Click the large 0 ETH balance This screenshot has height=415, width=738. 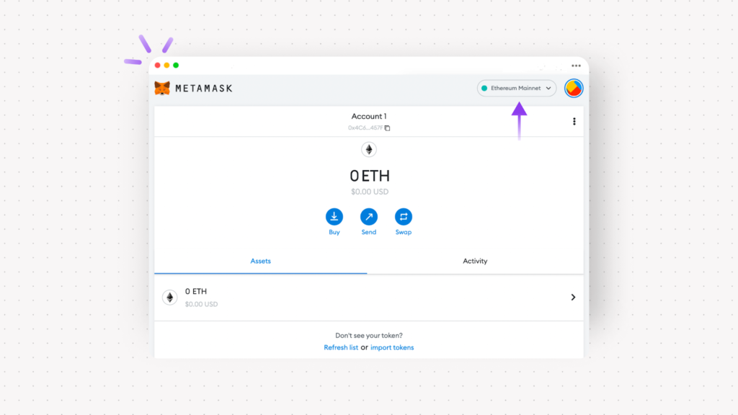point(370,176)
